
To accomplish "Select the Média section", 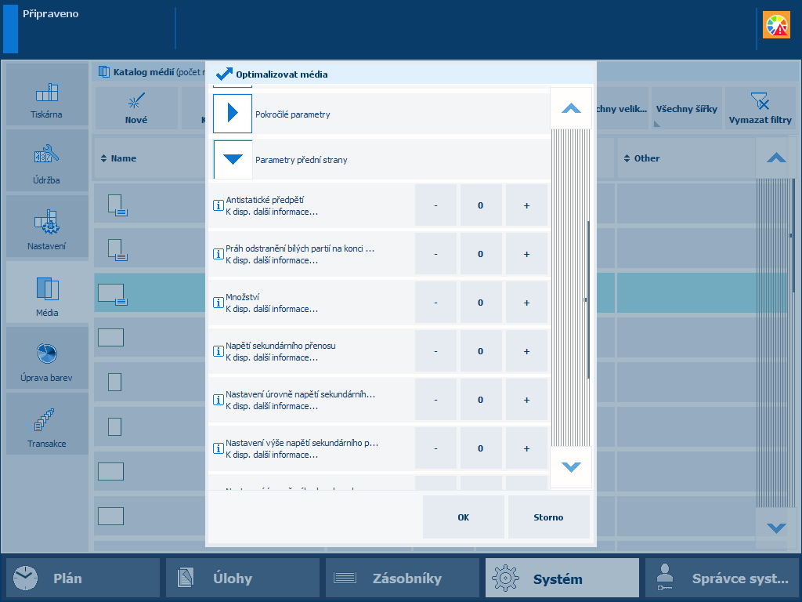I will (x=46, y=292).
